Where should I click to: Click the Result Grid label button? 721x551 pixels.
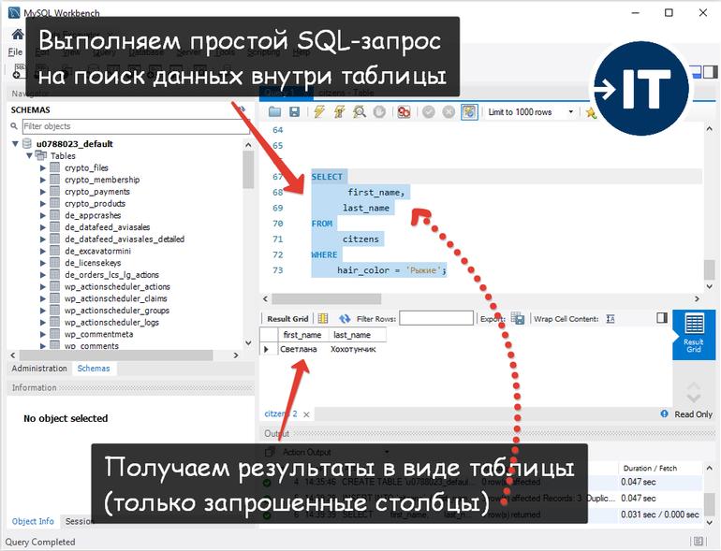(x=287, y=319)
